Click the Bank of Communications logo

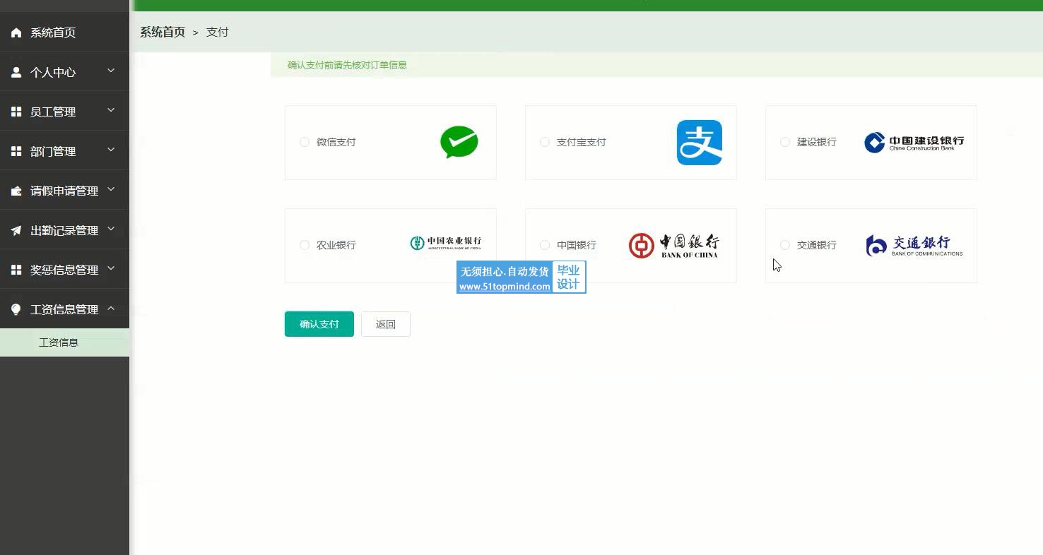coord(914,246)
